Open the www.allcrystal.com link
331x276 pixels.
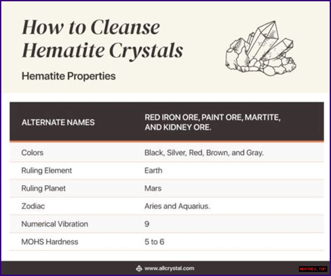[x=169, y=269]
